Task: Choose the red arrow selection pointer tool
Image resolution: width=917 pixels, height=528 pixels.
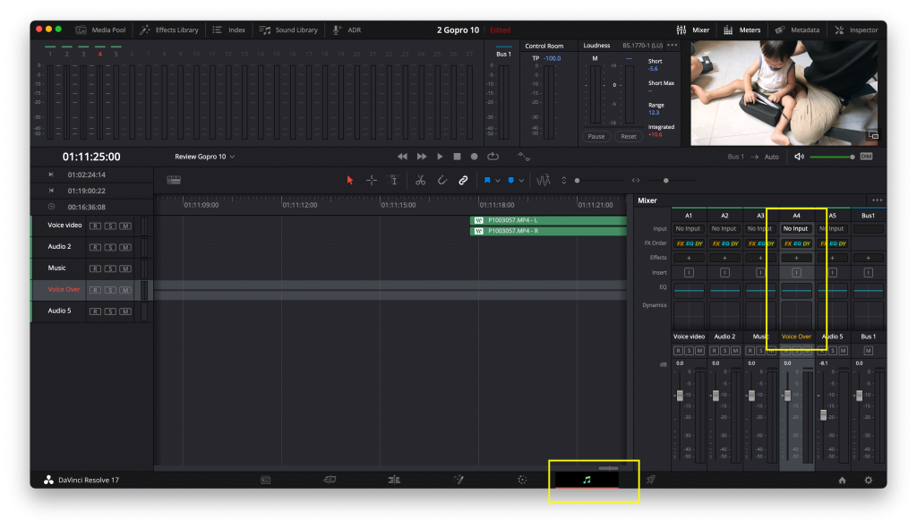Action: 350,180
